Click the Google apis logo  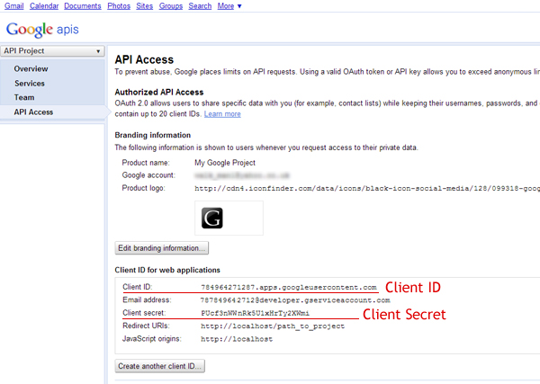click(x=42, y=30)
